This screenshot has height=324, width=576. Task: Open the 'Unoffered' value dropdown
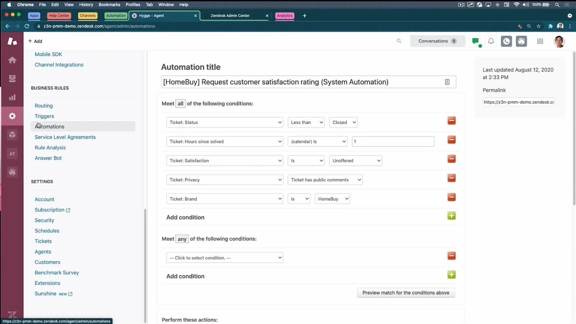point(356,161)
